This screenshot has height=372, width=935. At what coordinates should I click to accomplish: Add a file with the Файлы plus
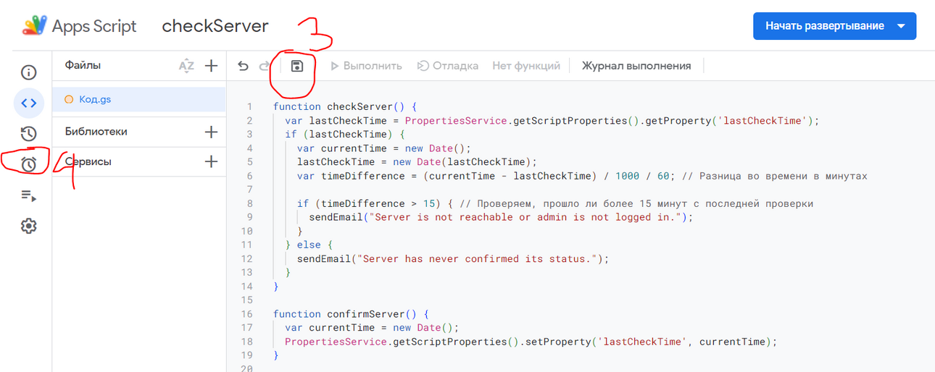211,66
